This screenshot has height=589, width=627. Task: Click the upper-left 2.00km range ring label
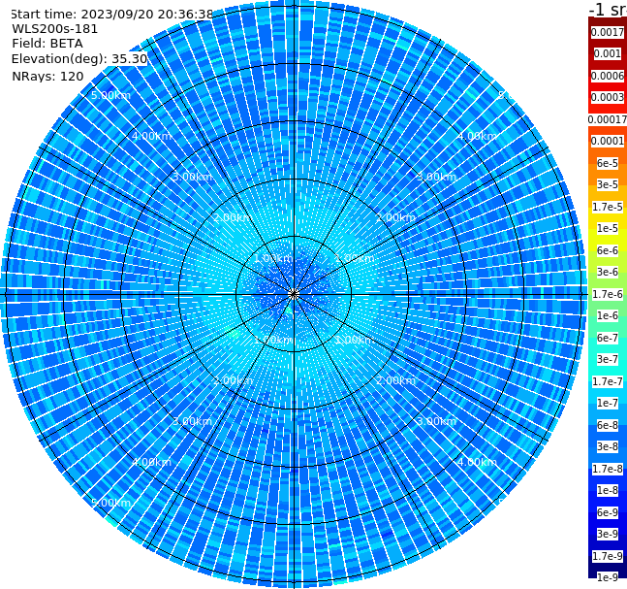pos(233,217)
